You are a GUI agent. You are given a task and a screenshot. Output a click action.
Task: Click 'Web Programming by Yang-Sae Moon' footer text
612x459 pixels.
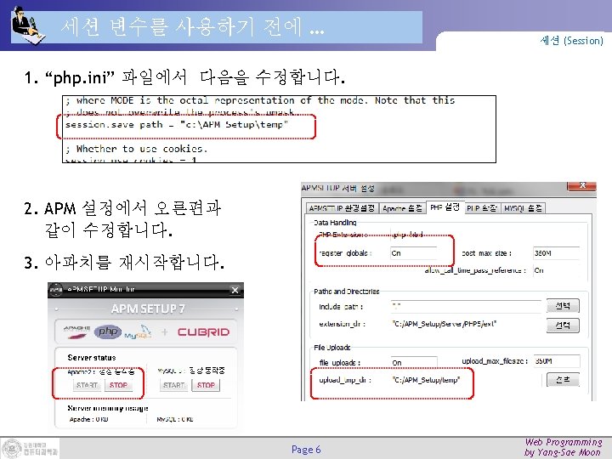click(563, 447)
